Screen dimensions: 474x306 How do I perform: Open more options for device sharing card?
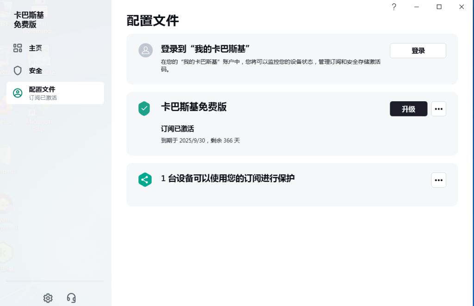click(438, 180)
